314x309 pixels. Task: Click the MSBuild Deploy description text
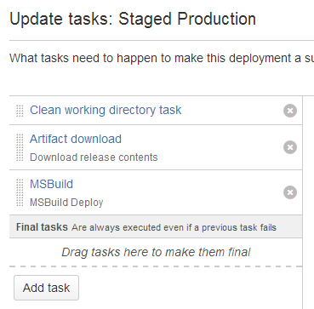66,203
